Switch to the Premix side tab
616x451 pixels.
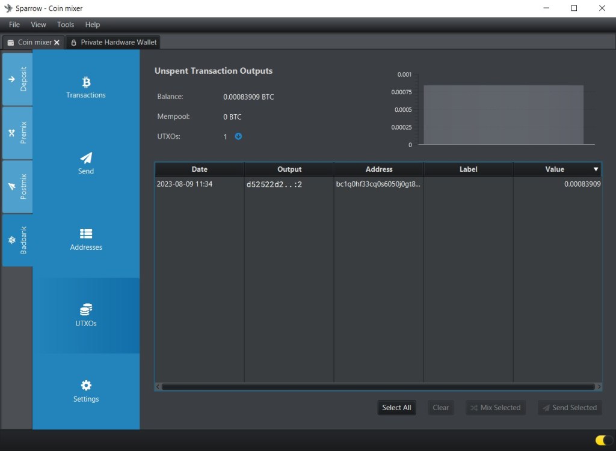17,133
